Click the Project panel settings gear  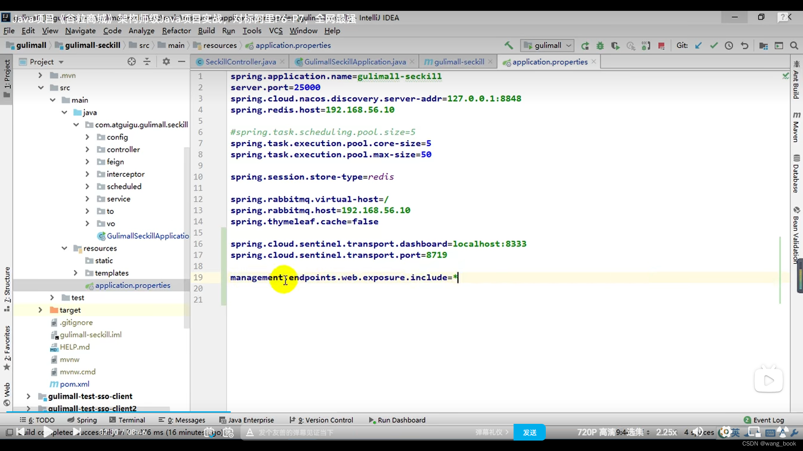tap(166, 62)
